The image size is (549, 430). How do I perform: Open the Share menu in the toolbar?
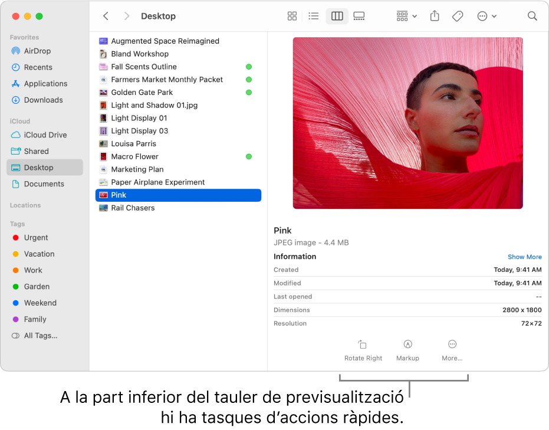tap(435, 16)
